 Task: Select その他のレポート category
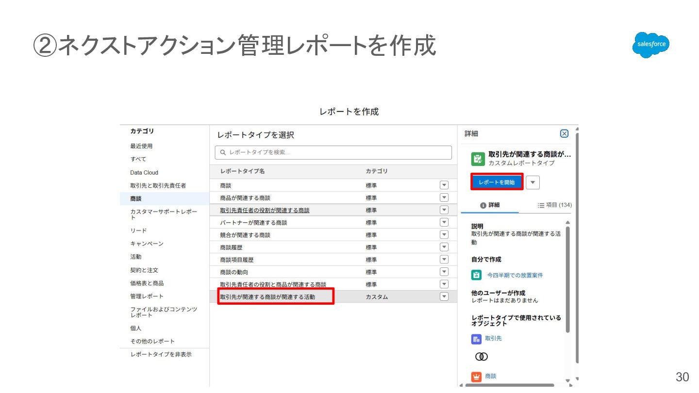152,342
